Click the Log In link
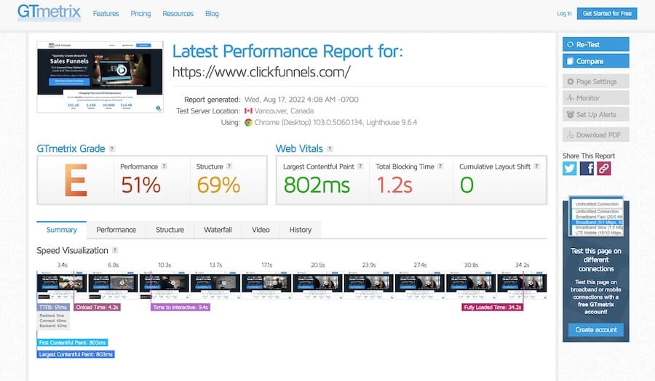The height and width of the screenshot is (381, 655). (x=564, y=14)
